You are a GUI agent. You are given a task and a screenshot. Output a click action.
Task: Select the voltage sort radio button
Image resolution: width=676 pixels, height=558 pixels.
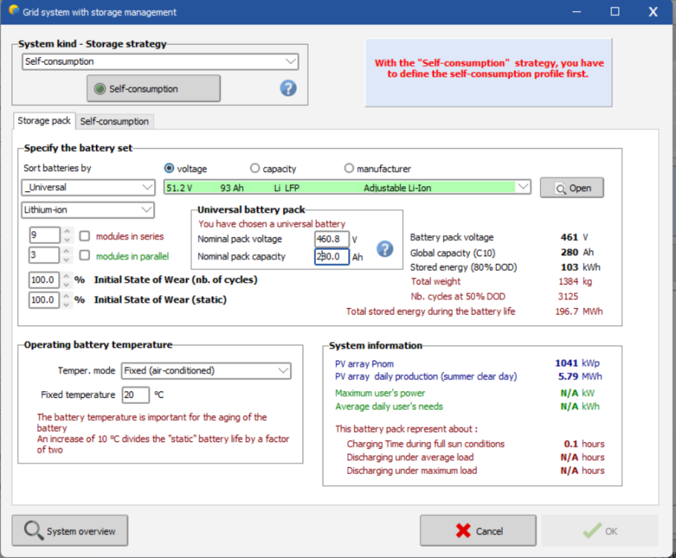coord(170,169)
